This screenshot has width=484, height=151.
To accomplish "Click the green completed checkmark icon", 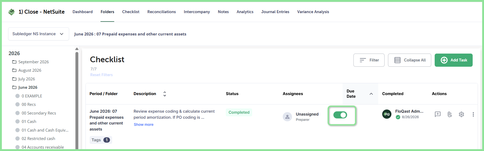I will pyautogui.click(x=398, y=117).
